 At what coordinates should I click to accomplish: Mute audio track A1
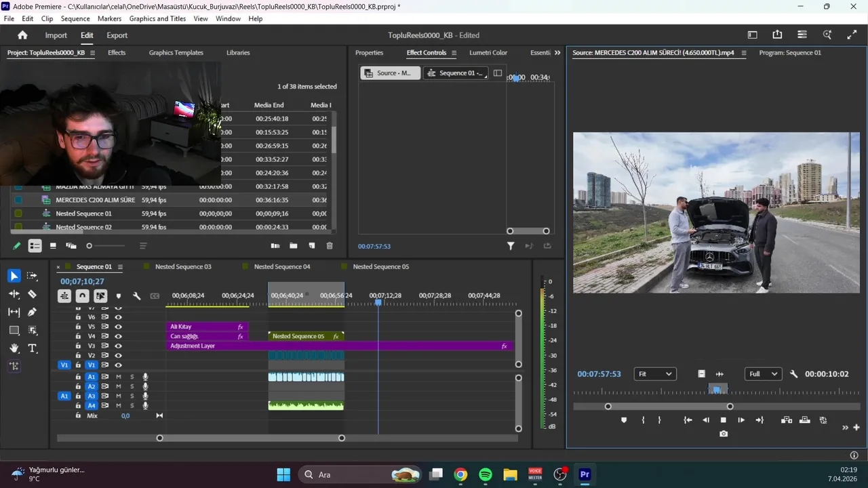point(119,377)
